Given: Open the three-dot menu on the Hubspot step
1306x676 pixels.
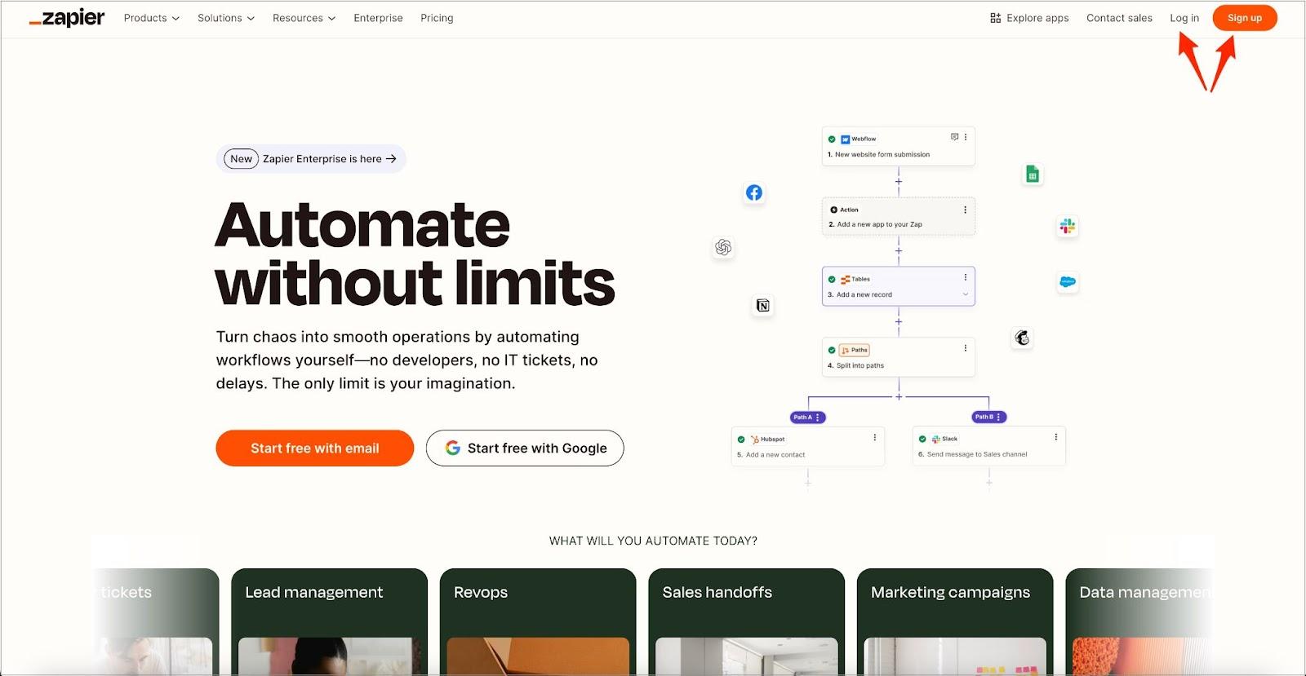Looking at the screenshot, I should pos(875,437).
